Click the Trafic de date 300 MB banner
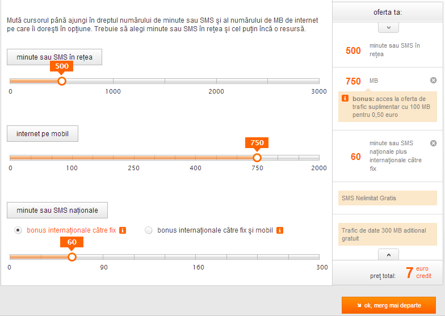 (387, 234)
